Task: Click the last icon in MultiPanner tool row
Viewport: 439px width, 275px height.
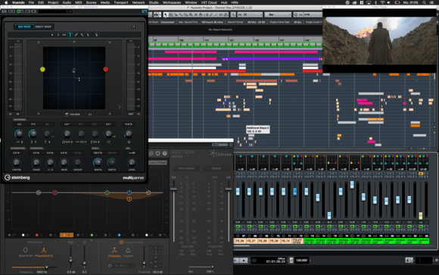Action: [x=96, y=35]
